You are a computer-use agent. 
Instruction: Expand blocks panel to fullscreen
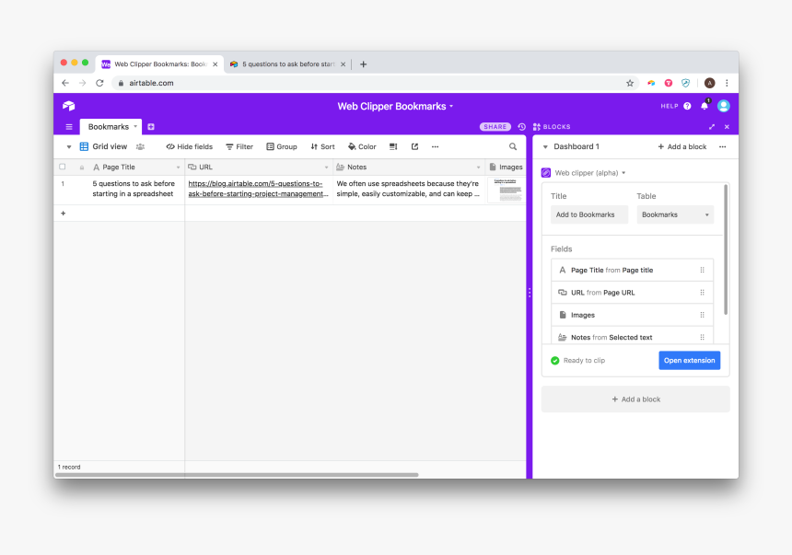point(711,127)
